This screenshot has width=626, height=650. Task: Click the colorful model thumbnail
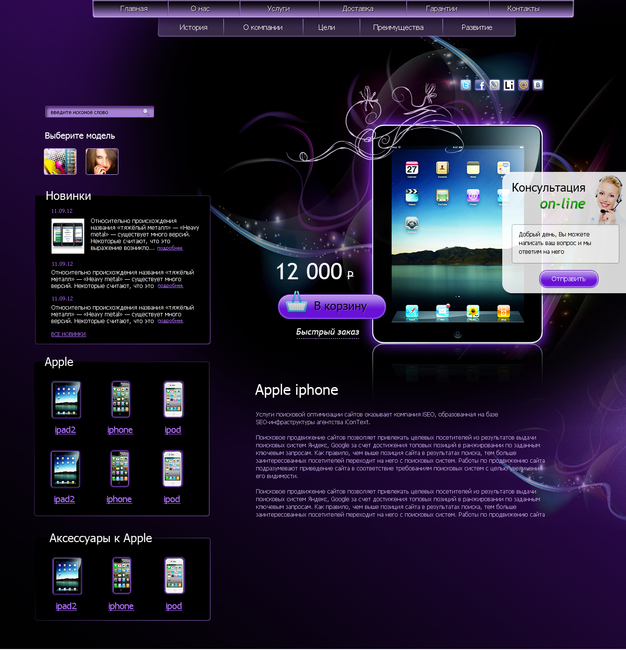pyautogui.click(x=60, y=161)
